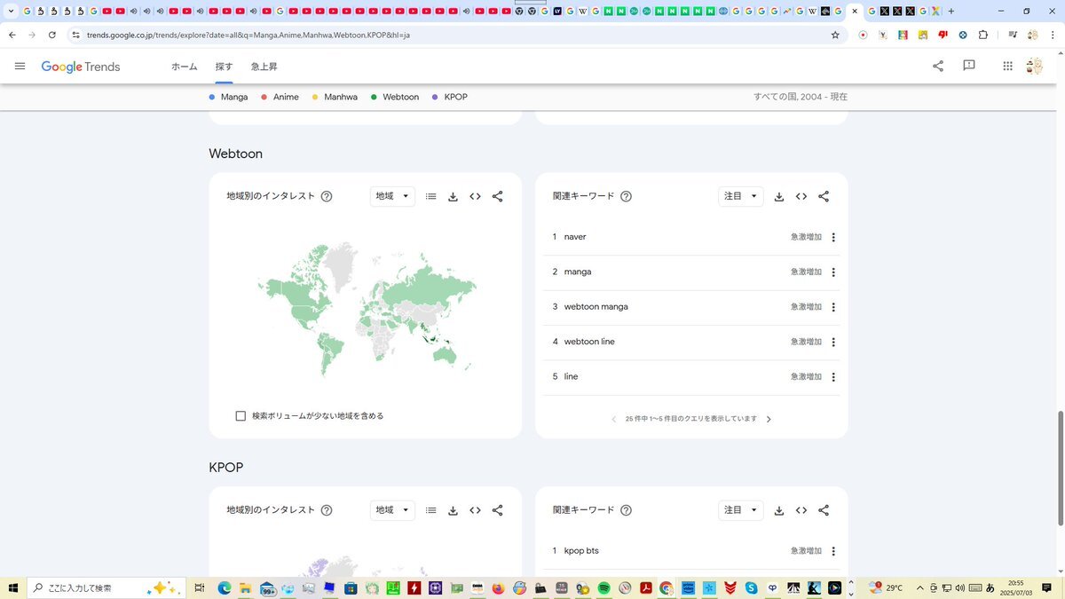Share the Webtoon related keywords card

tap(824, 196)
